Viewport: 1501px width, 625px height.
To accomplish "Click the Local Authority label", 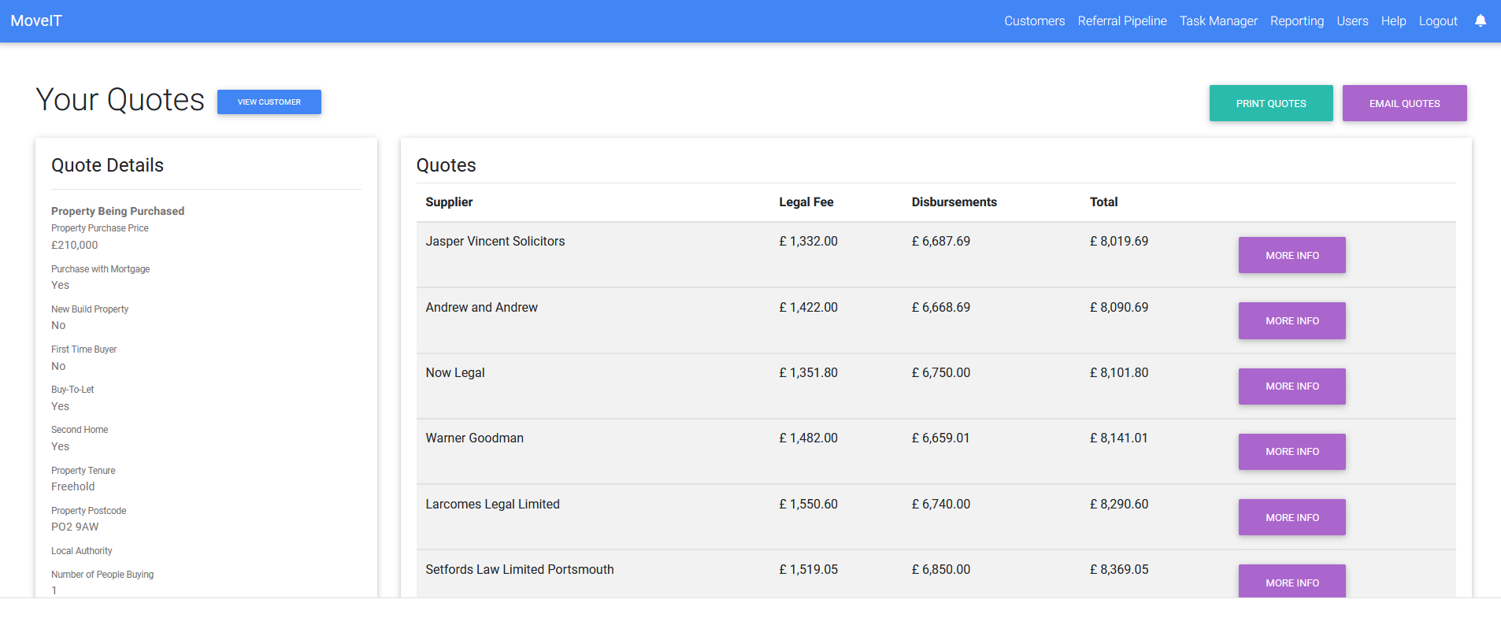I will [x=81, y=551].
